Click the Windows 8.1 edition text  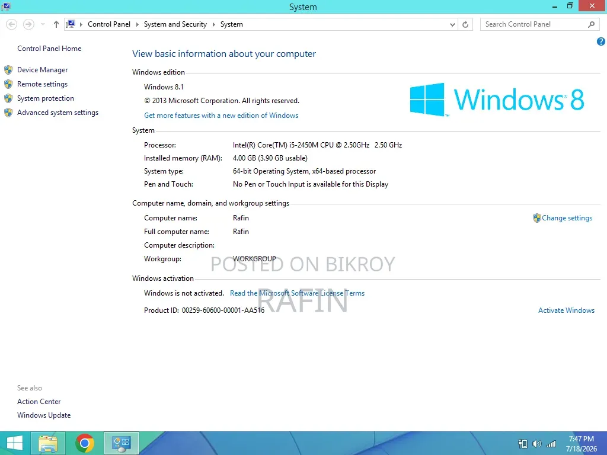(x=164, y=87)
